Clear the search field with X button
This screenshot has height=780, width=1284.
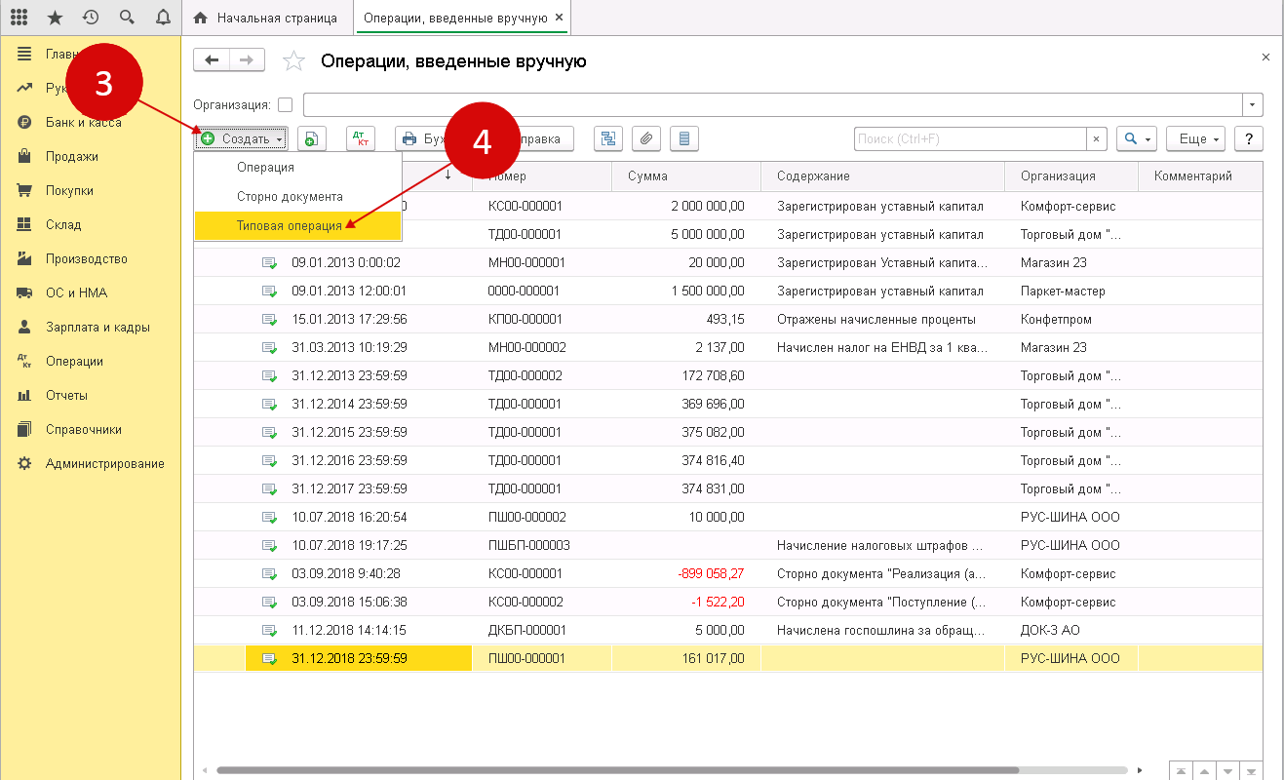point(1097,139)
